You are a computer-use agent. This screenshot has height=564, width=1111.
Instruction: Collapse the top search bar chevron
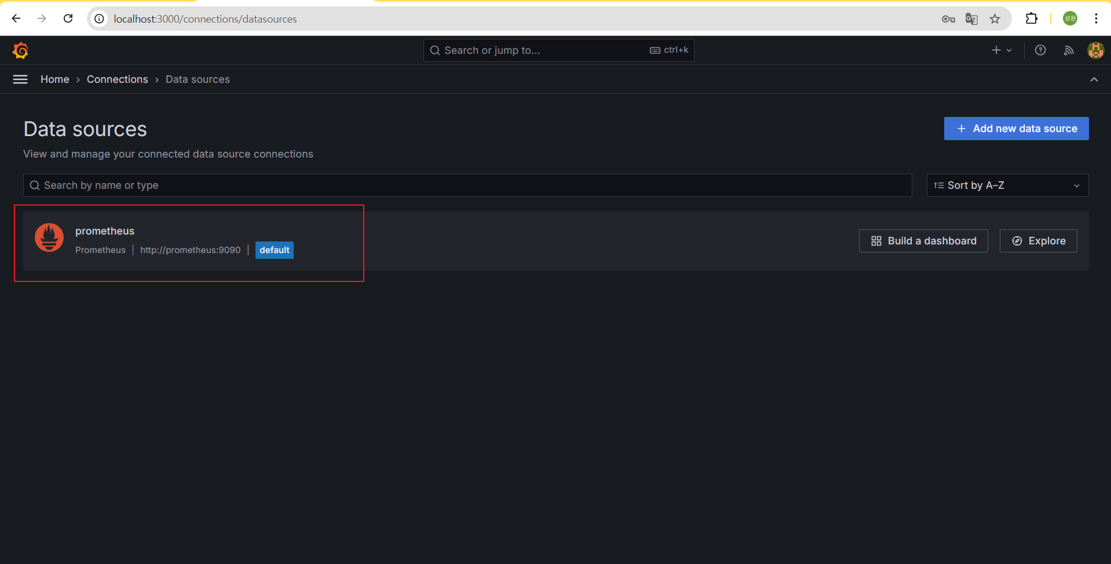(x=1094, y=79)
